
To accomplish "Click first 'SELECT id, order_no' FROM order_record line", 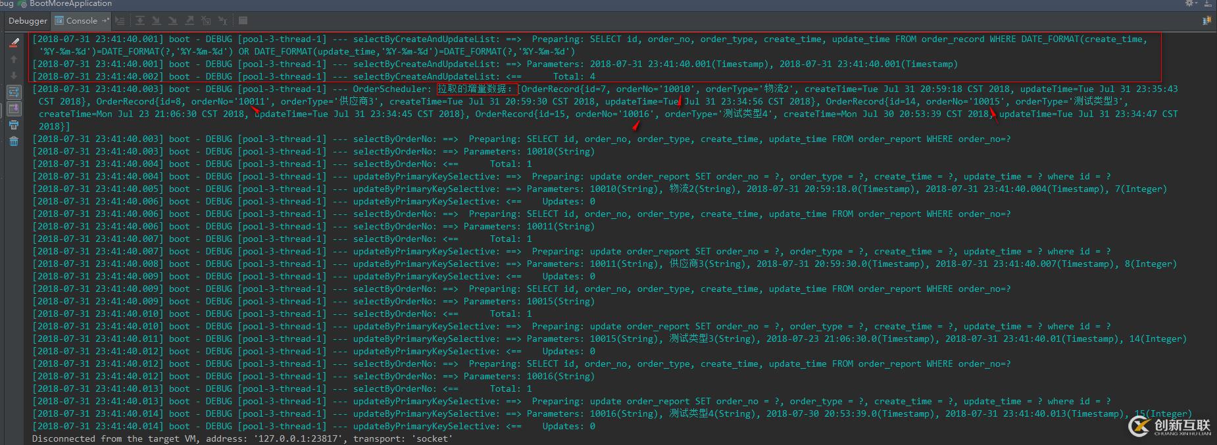I will pyautogui.click(x=589, y=39).
